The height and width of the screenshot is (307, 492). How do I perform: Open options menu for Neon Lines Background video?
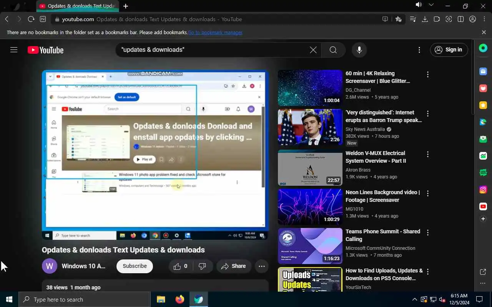pyautogui.click(x=428, y=193)
